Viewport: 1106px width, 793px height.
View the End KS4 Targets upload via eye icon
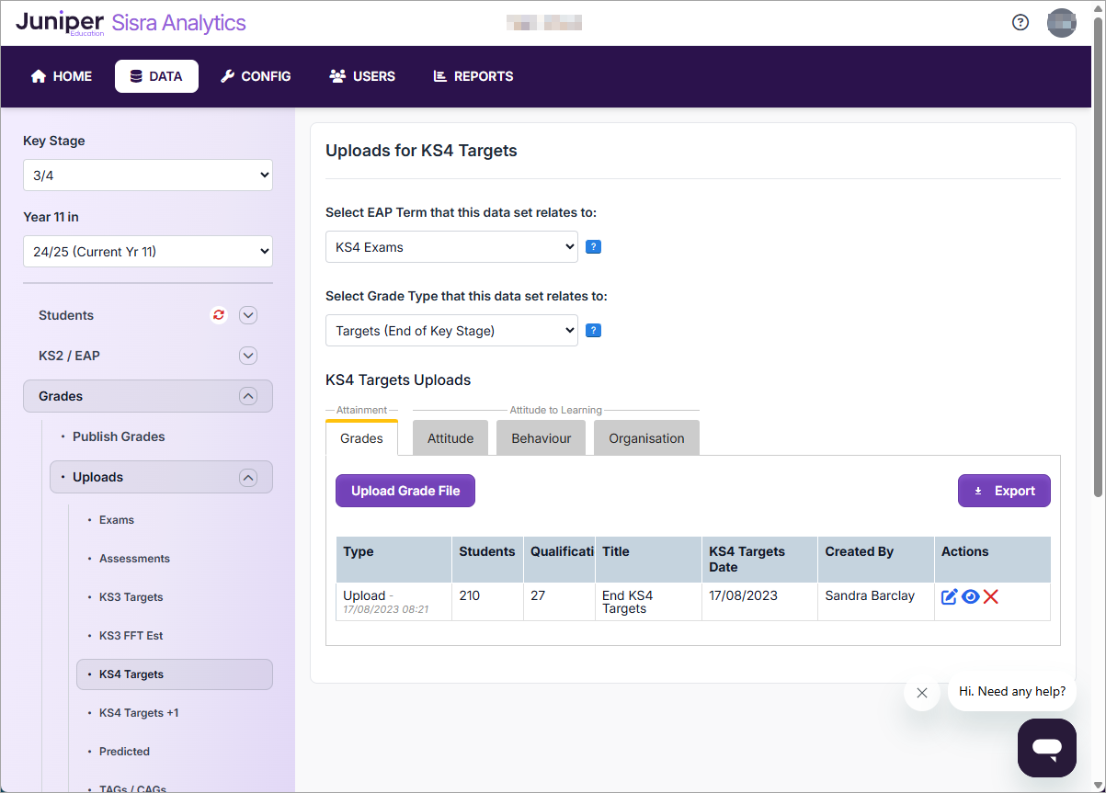point(970,597)
